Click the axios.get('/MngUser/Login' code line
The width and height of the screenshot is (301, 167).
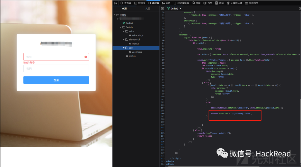click(235, 60)
